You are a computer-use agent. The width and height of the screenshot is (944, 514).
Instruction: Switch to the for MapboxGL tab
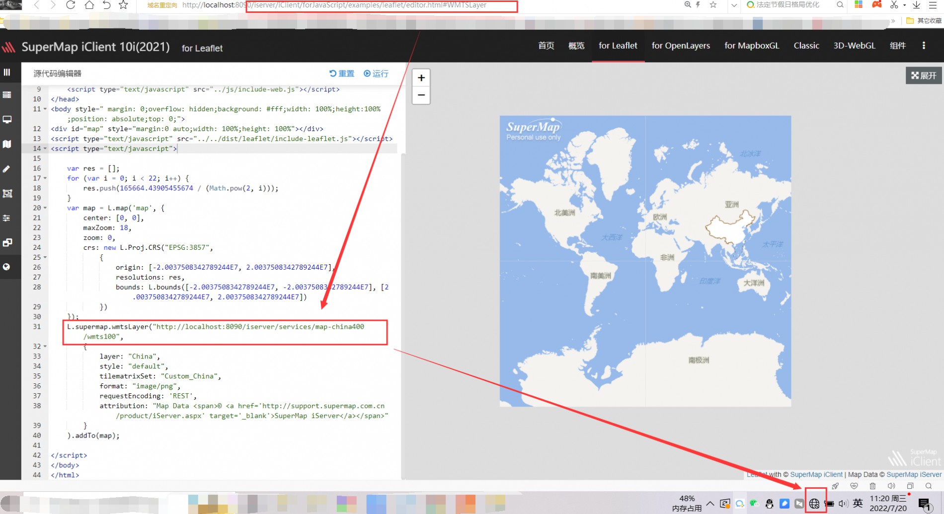point(752,46)
